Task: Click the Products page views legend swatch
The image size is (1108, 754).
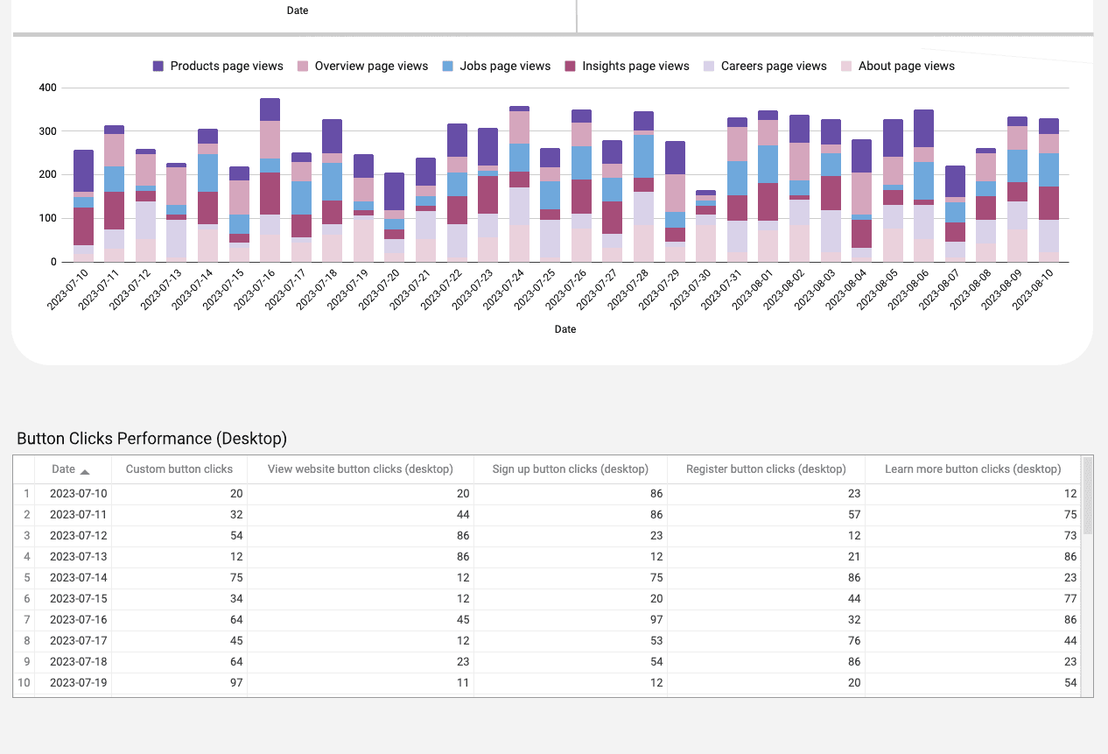Action: (158, 67)
